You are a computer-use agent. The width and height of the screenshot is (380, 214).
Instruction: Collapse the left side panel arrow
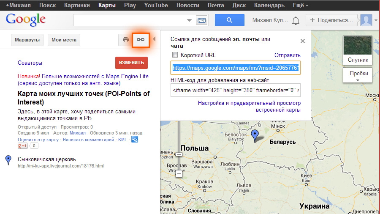point(154,39)
